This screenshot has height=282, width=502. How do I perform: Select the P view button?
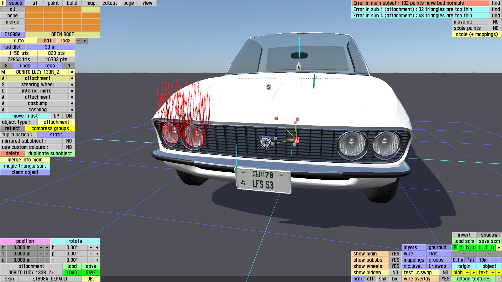455,248
